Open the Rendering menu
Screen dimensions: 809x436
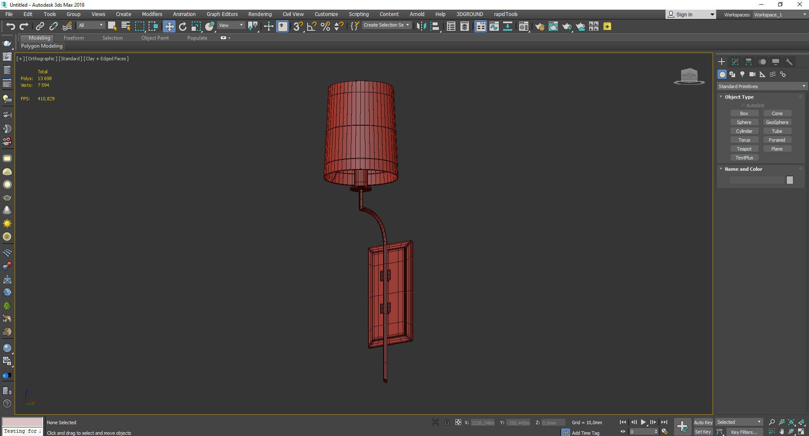click(x=260, y=14)
